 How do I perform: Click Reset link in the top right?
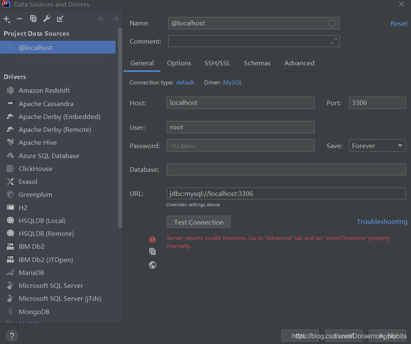click(x=399, y=24)
